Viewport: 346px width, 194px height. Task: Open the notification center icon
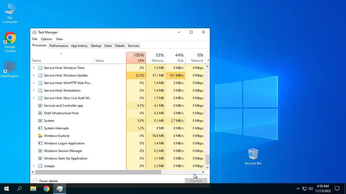point(337,189)
